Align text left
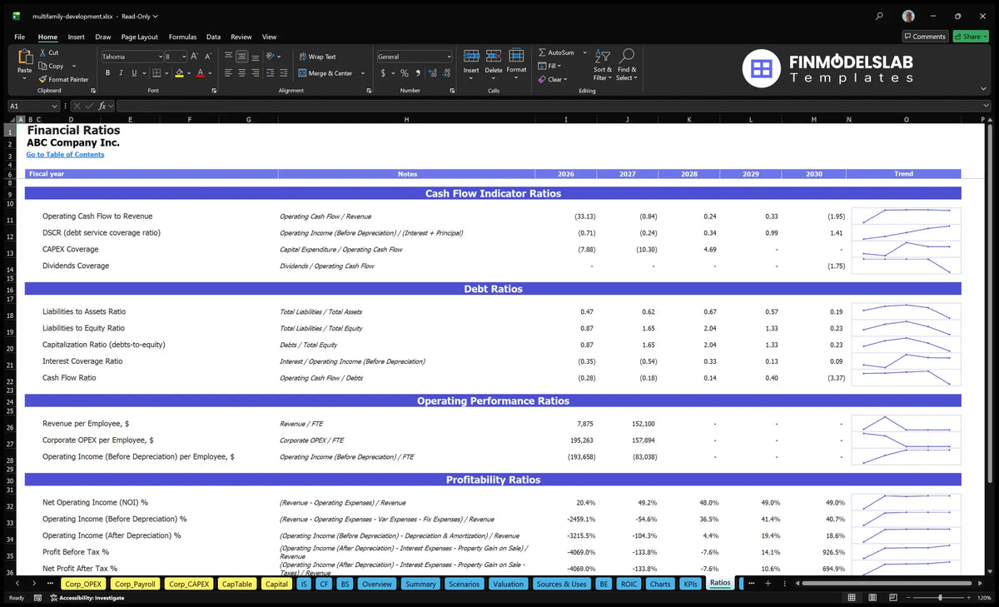999x607 pixels. (x=228, y=73)
